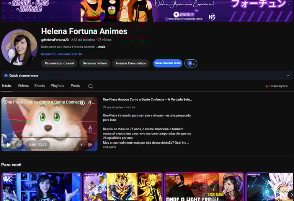This screenshot has width=294, height=201.
Task: Click the 78 vídeos count
Action: click(105, 40)
